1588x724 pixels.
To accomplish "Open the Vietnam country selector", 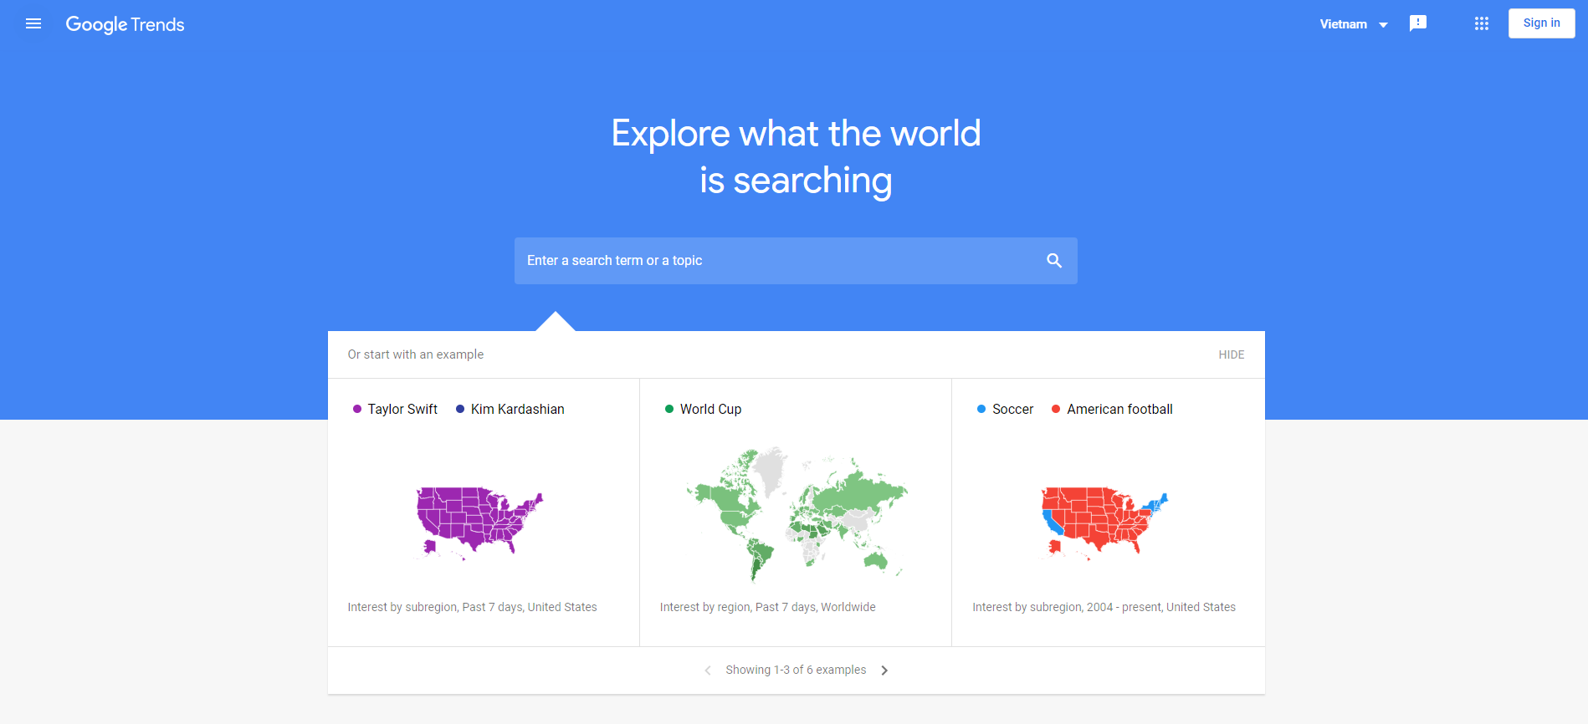I will (x=1352, y=23).
